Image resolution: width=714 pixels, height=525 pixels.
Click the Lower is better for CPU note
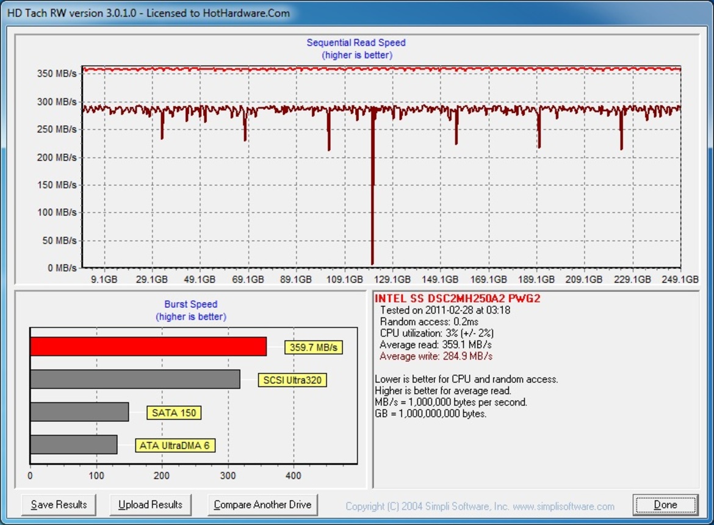tap(466, 379)
